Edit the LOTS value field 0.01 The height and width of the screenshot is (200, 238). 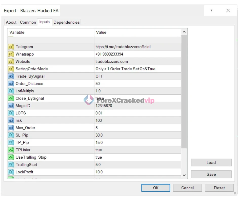click(137, 113)
